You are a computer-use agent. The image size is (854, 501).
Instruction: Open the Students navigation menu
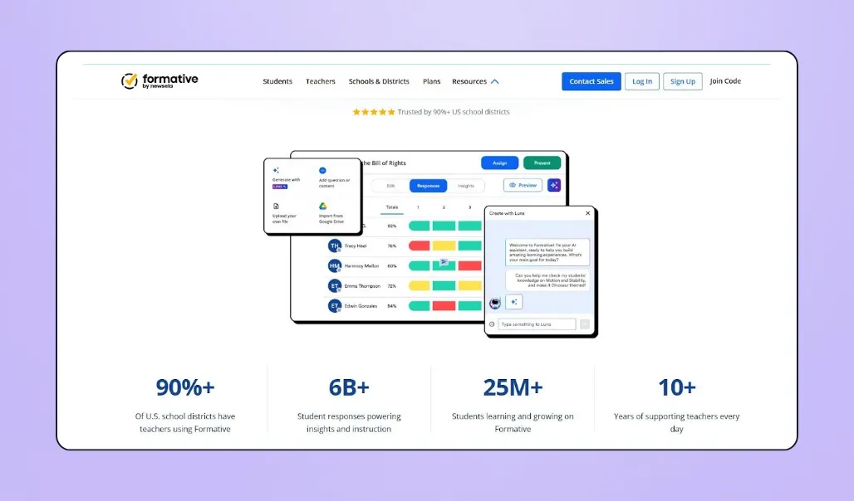[x=277, y=81]
